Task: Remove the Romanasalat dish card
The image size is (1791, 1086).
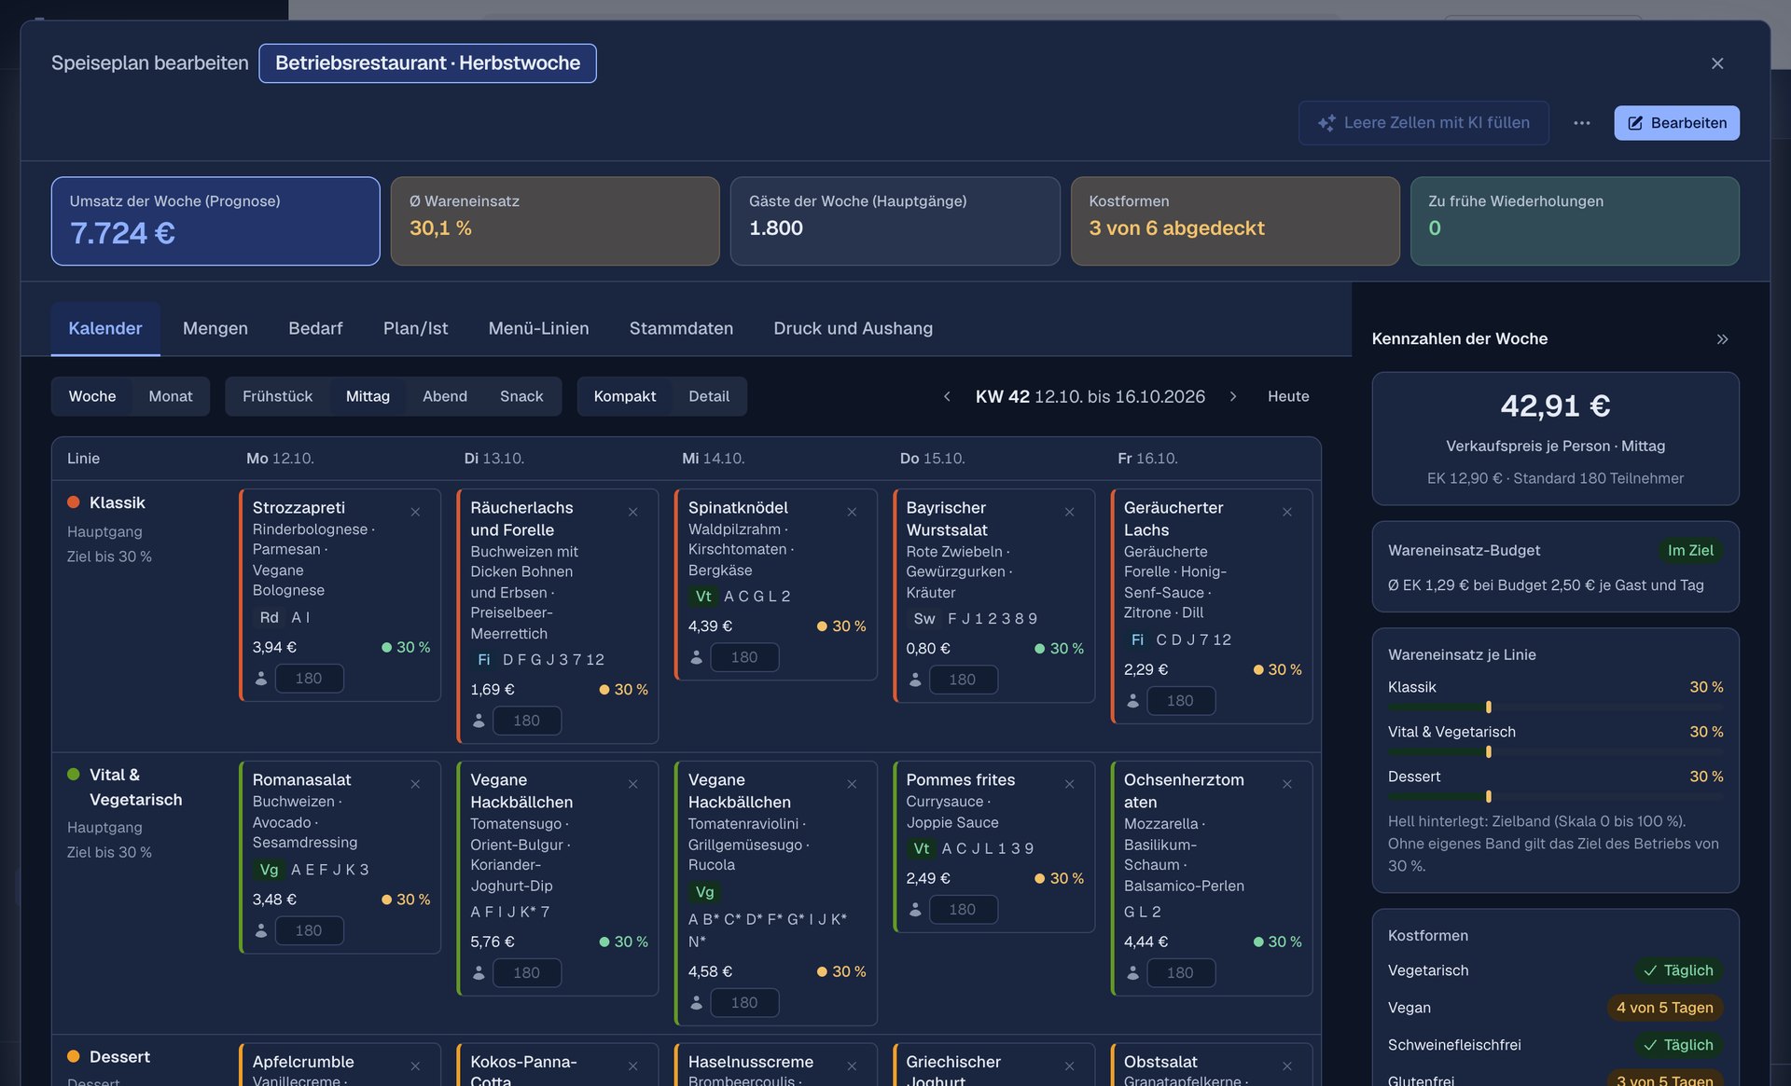Action: [x=415, y=784]
